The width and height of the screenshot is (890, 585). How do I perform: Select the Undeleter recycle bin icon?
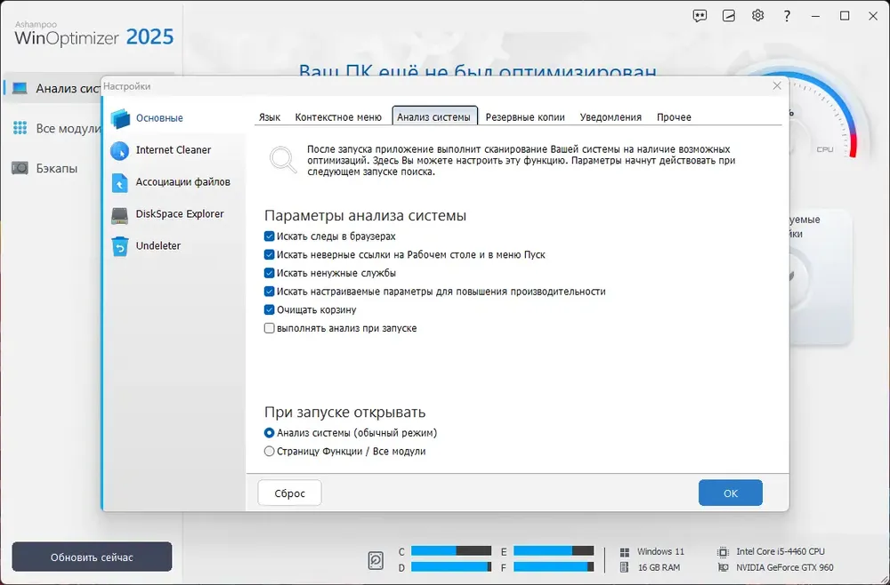pos(120,246)
